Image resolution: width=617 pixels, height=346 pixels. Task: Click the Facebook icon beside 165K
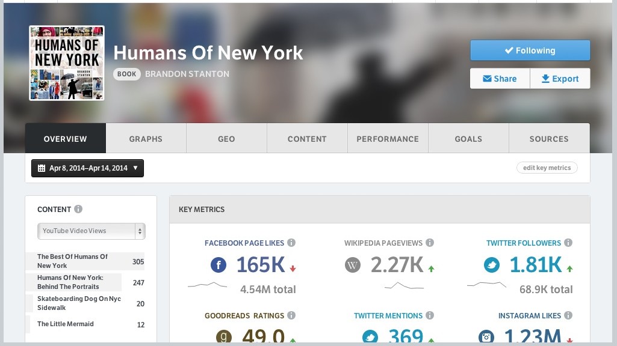point(219,265)
